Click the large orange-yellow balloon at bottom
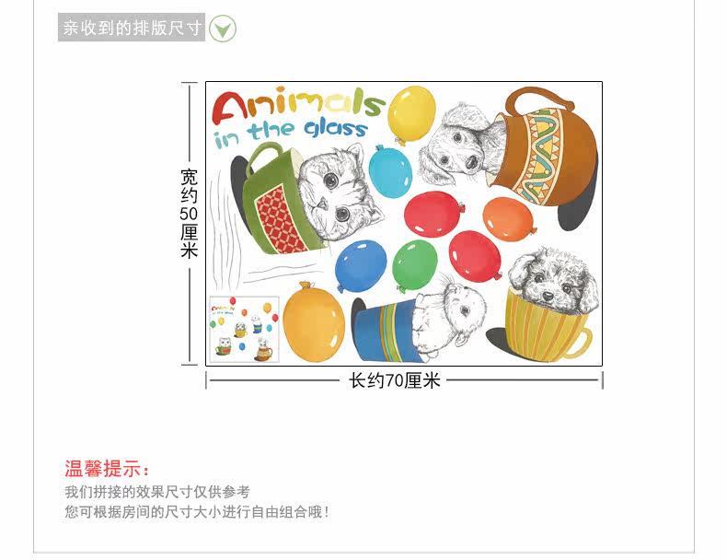Image resolution: width=727 pixels, height=560 pixels. coord(314,322)
